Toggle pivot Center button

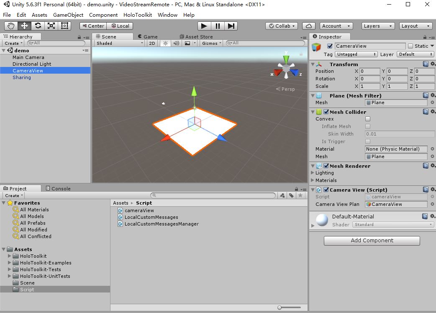(93, 26)
